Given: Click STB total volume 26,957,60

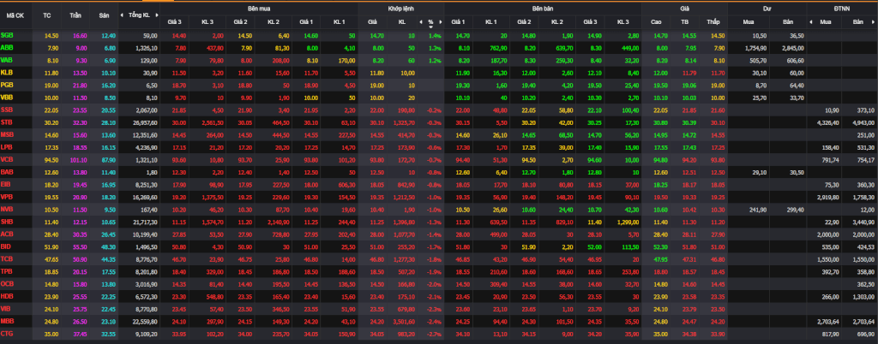Looking at the screenshot, I should (144, 123).
